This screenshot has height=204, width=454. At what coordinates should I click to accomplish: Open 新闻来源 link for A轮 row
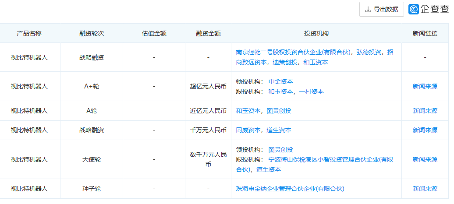[425, 111]
